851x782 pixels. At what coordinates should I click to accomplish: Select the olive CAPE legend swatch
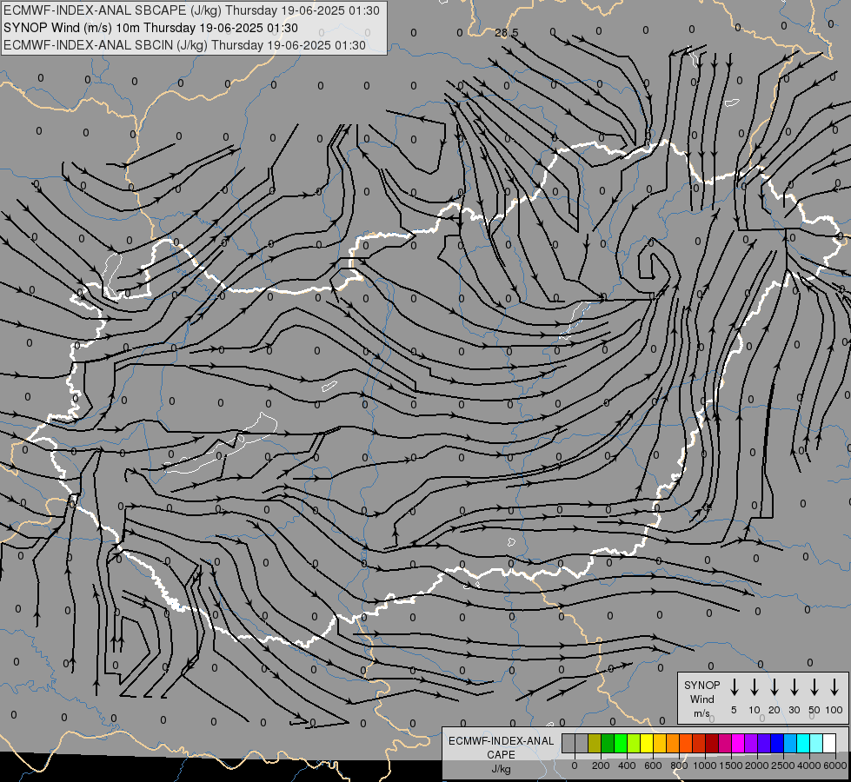coord(595,743)
